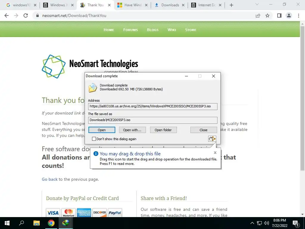Click the tooltip info icon
305x229 pixels.
tap(96, 154)
